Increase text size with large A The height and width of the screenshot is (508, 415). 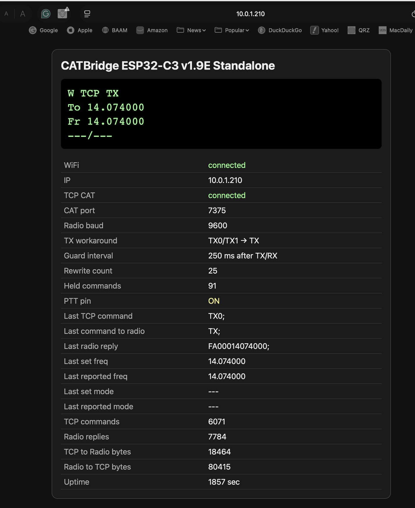tap(23, 14)
